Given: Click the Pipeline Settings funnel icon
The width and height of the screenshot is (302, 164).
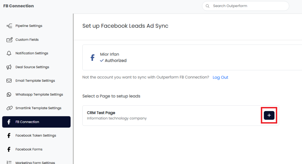Looking at the screenshot, I should click(9, 26).
